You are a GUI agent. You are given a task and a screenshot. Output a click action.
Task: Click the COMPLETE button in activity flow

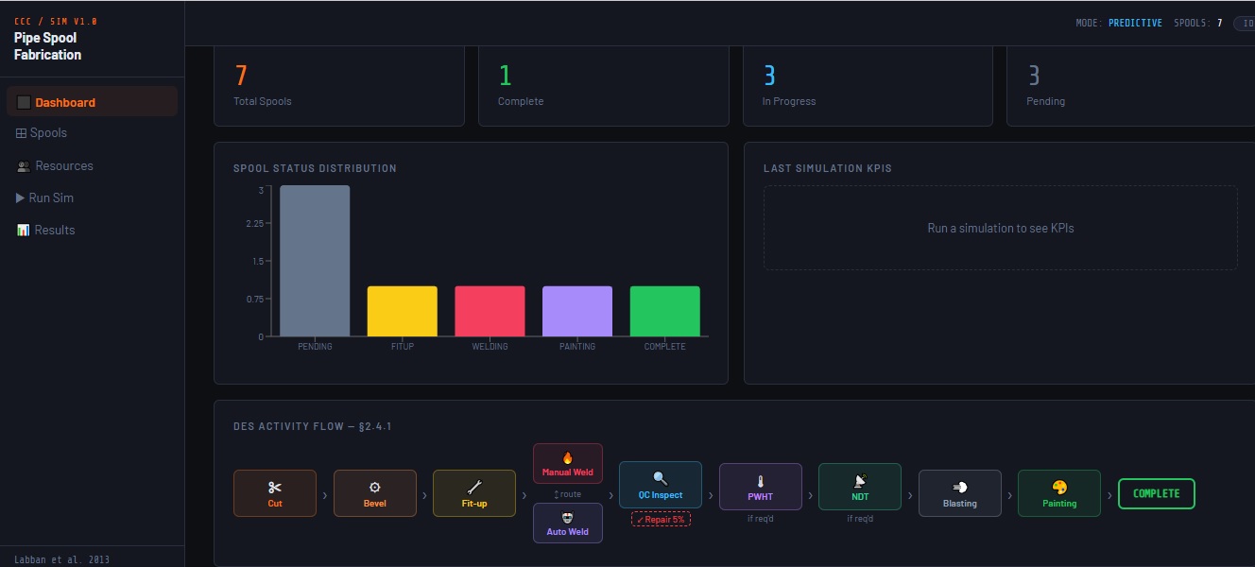1156,493
